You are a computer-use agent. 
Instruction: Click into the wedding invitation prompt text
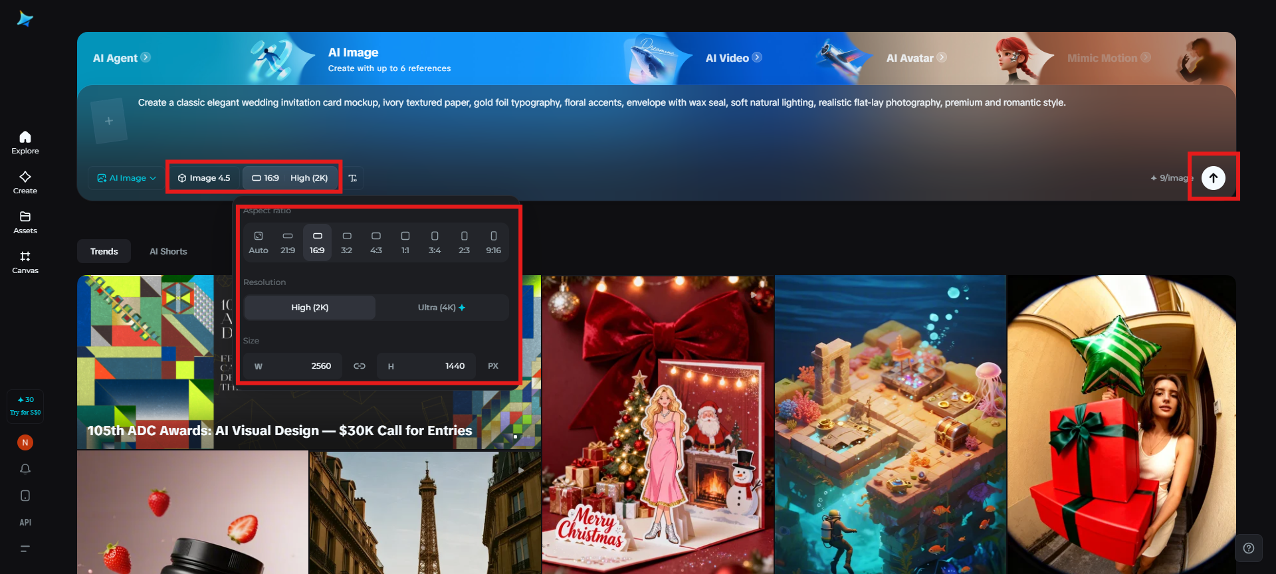(601, 102)
